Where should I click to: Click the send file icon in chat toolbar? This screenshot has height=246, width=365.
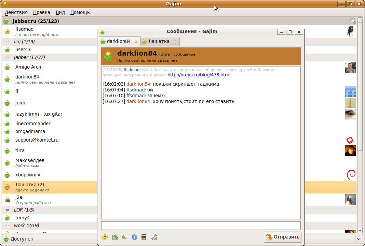click(115, 237)
